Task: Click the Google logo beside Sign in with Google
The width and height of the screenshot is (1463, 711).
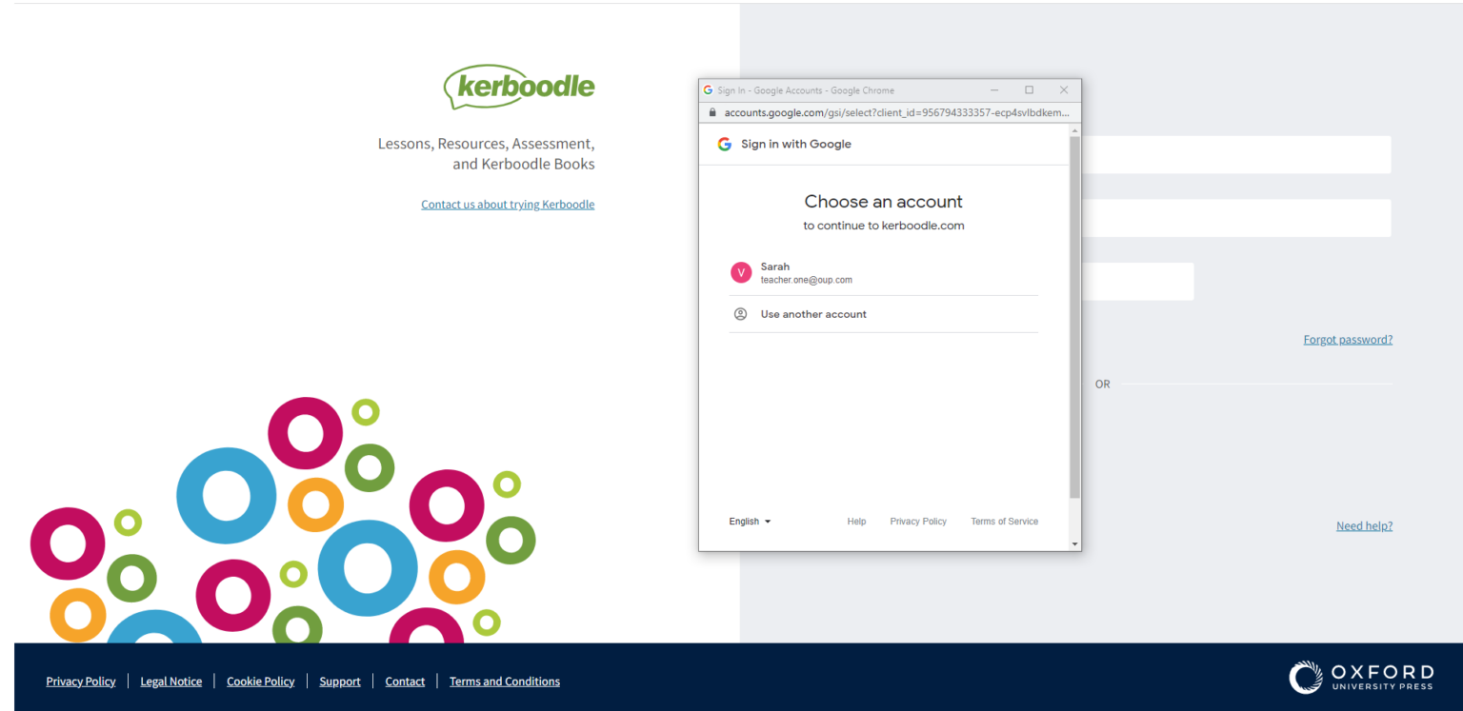Action: [725, 145]
